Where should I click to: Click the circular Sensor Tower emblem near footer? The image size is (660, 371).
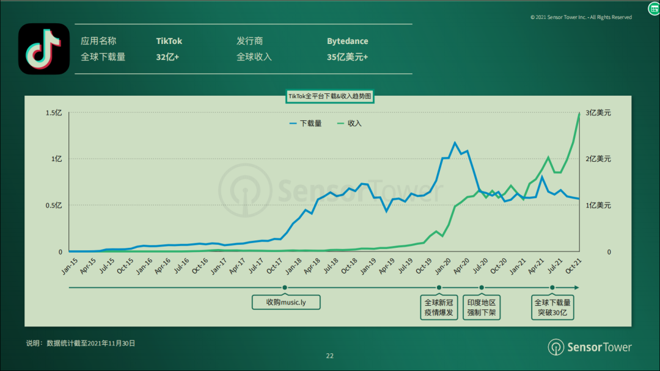tap(557, 347)
